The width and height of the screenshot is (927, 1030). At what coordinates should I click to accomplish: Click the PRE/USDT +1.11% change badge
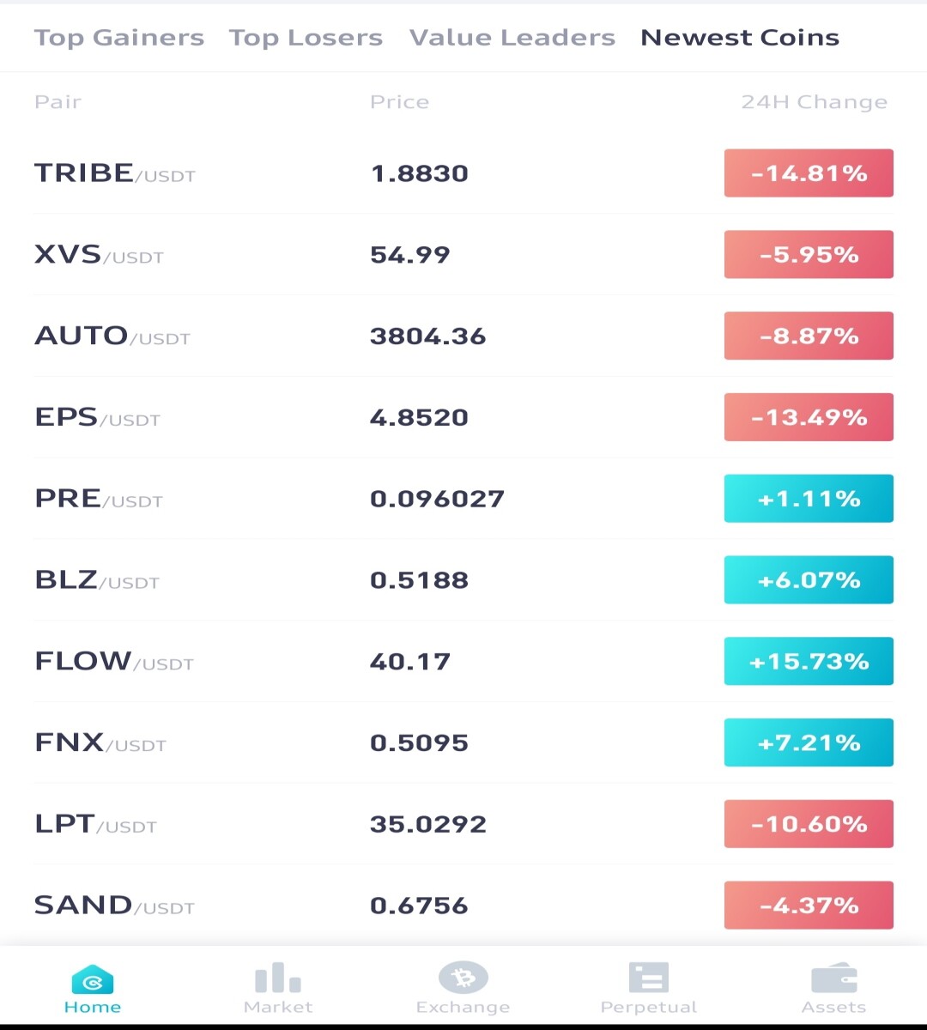[809, 499]
